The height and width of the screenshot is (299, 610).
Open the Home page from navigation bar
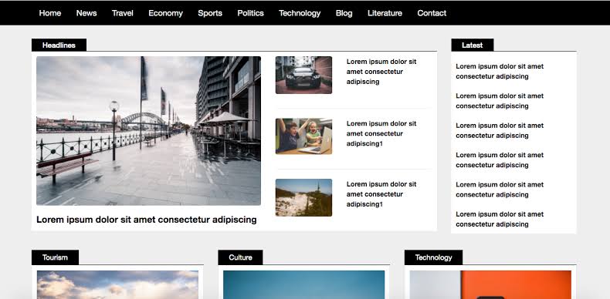49,13
